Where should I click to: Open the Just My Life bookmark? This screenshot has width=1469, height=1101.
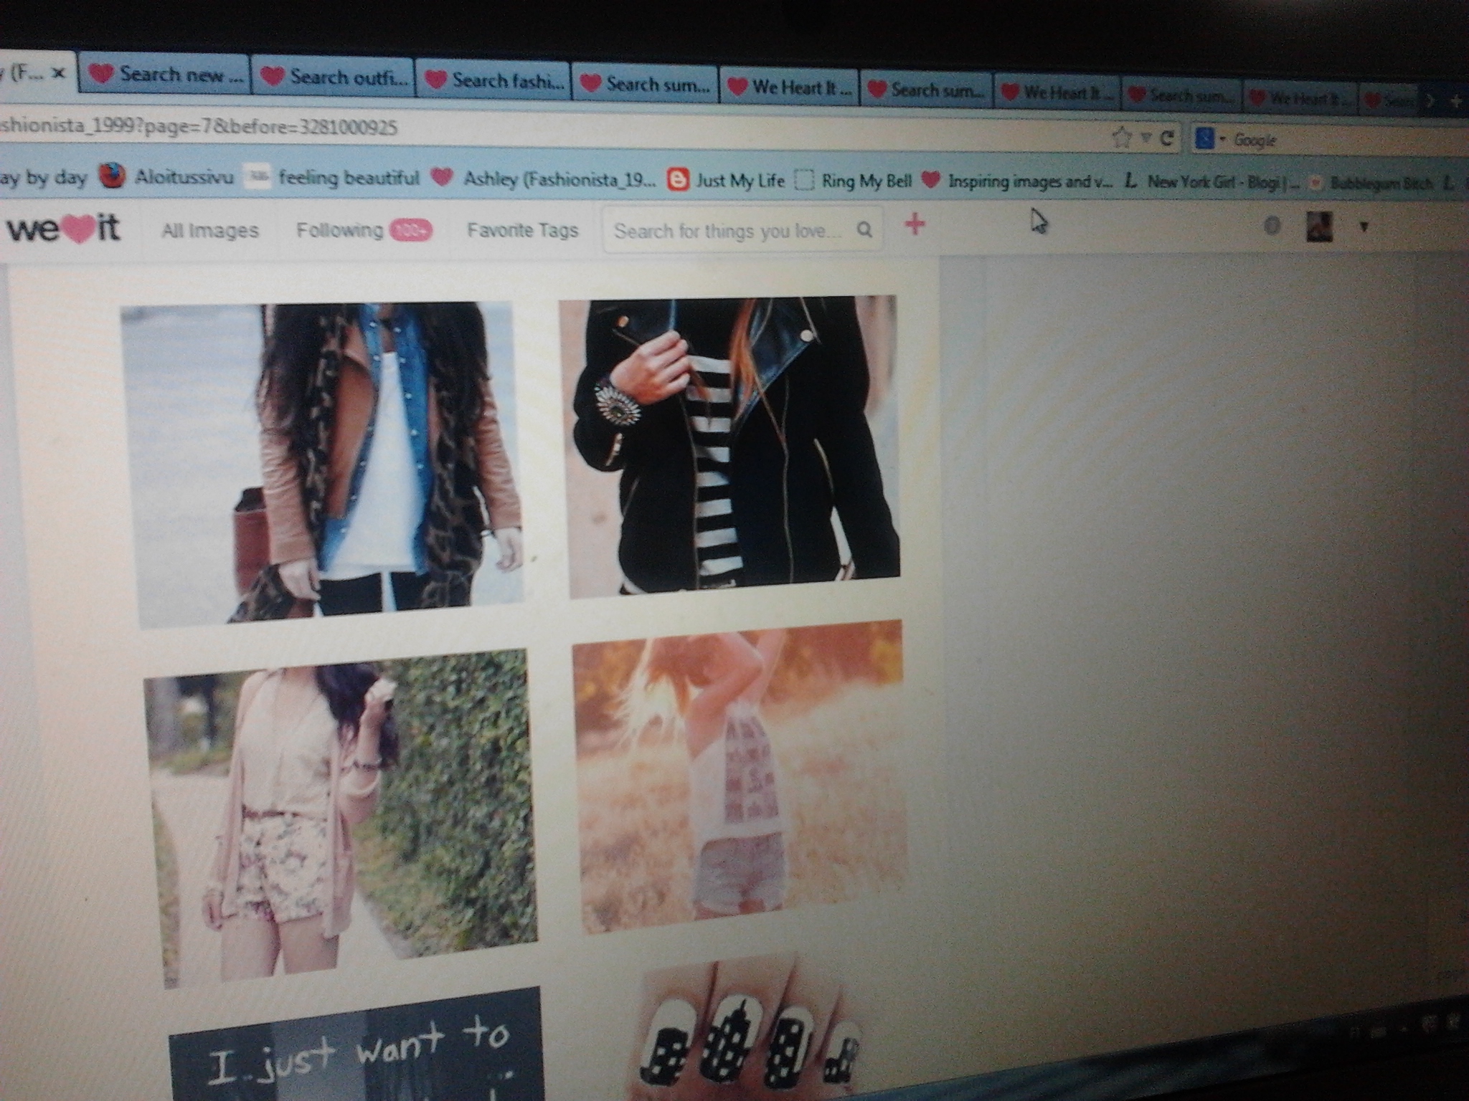coord(725,180)
